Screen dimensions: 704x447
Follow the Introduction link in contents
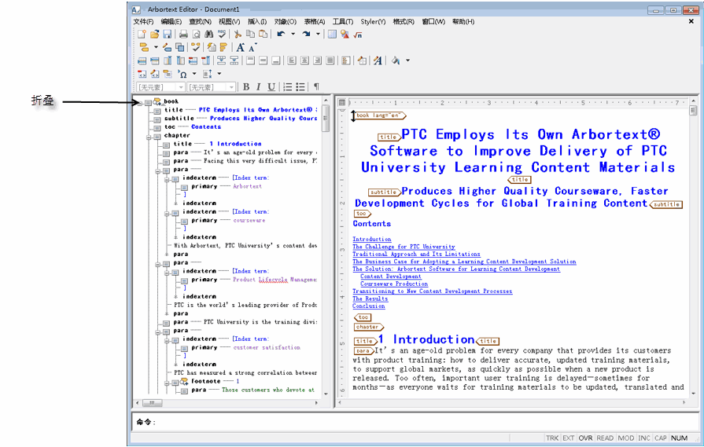(x=372, y=240)
